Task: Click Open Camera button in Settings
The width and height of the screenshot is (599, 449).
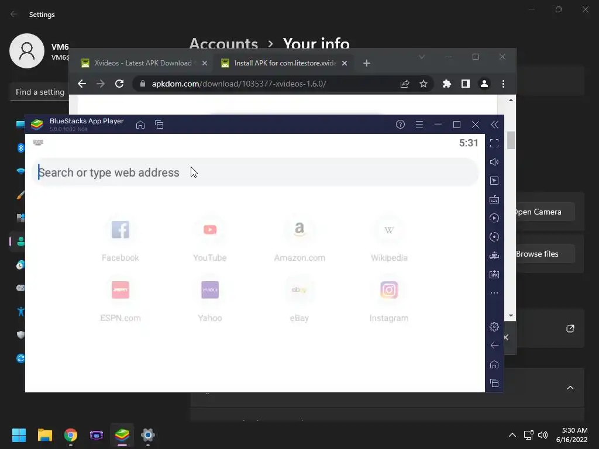Action: (545, 212)
